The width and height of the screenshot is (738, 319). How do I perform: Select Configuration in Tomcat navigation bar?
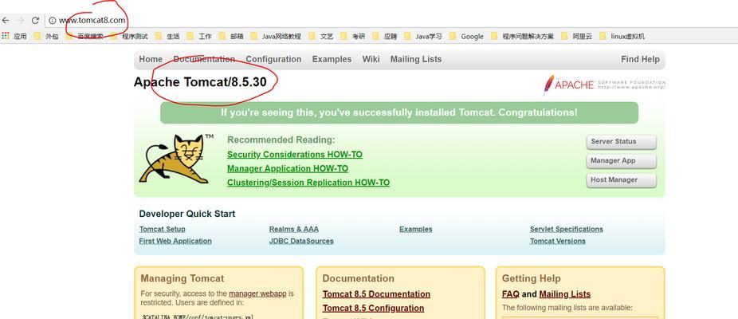(273, 59)
